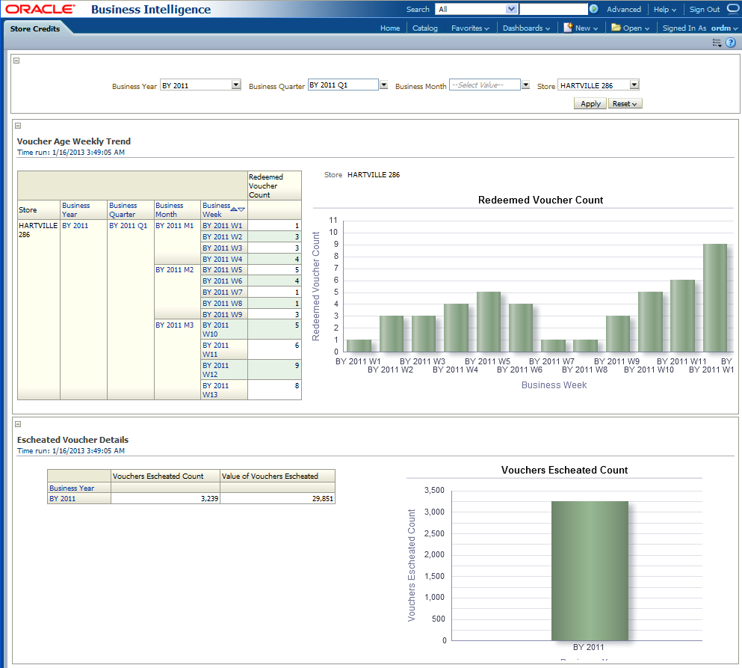The height and width of the screenshot is (668, 742).
Task: Open the Favorites menu
Action: point(470,28)
